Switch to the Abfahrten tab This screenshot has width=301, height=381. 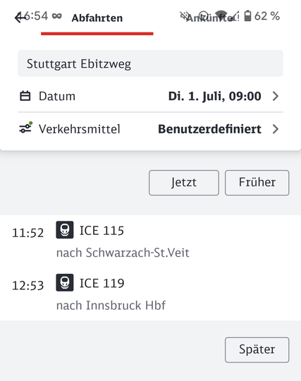coord(97,18)
